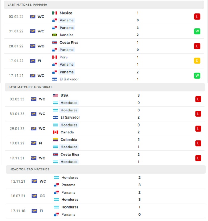208x221 pixels.
Task: Click the Colombia flag icon
Action: (56, 140)
